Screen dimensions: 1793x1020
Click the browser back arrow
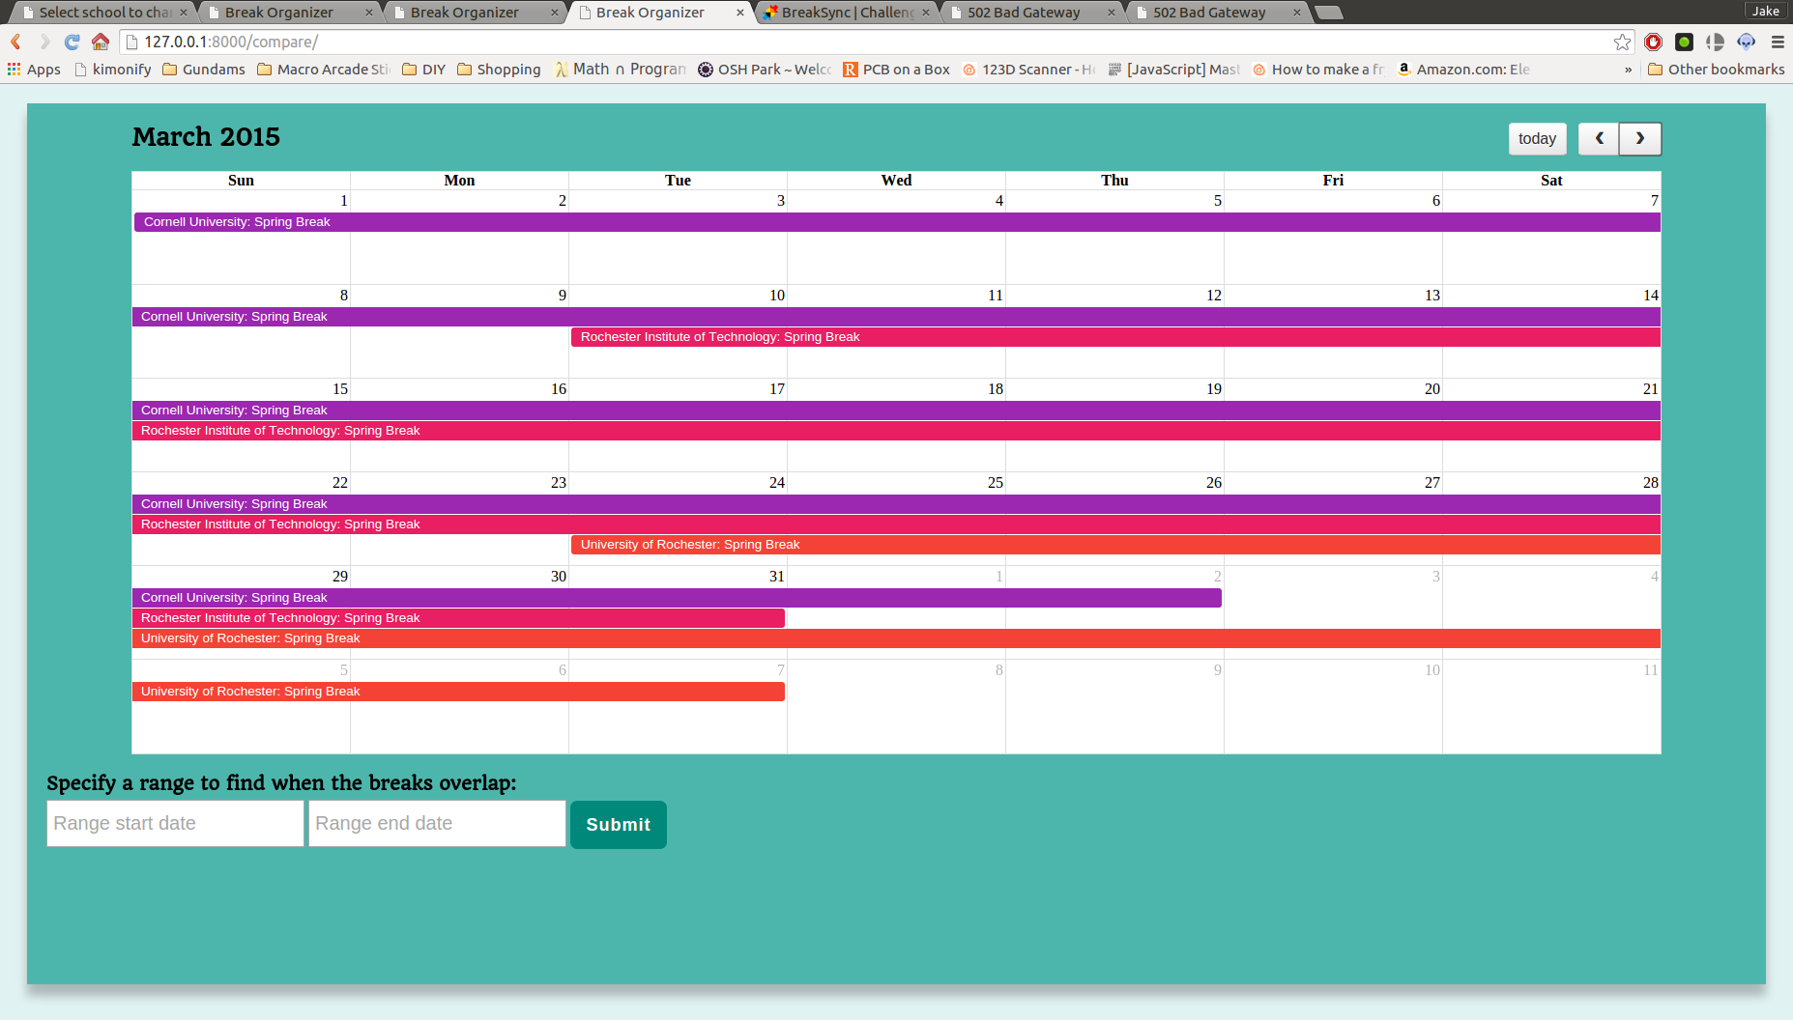[x=16, y=42]
